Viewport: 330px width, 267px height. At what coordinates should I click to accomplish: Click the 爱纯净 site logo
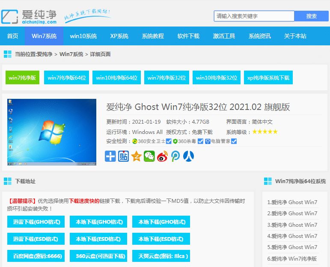[x=29, y=16]
